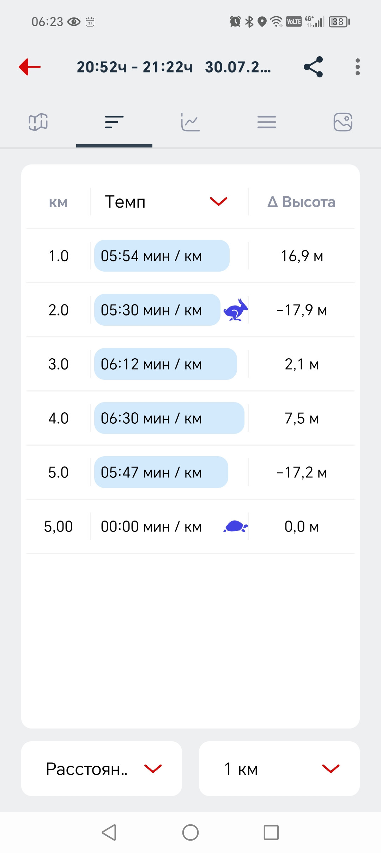Open recent apps square button

tap(271, 832)
